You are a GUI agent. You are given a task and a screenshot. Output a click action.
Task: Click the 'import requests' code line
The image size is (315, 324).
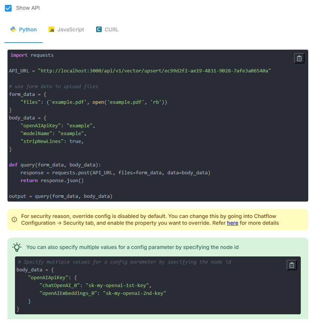[x=32, y=55]
